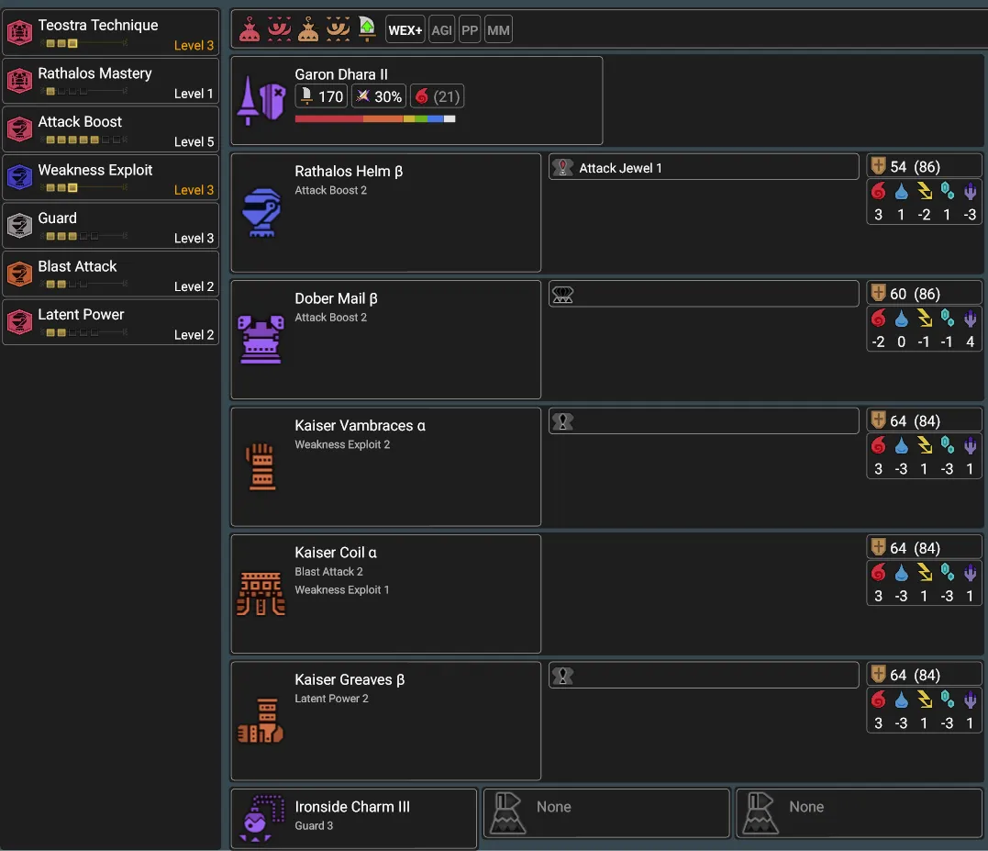Click 'Attack Boost 2' under Dober Mail β
The width and height of the screenshot is (988, 851).
click(331, 317)
